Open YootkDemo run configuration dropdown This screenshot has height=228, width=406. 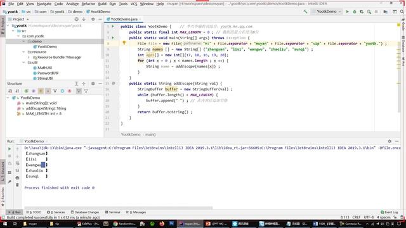pyautogui.click(x=327, y=11)
